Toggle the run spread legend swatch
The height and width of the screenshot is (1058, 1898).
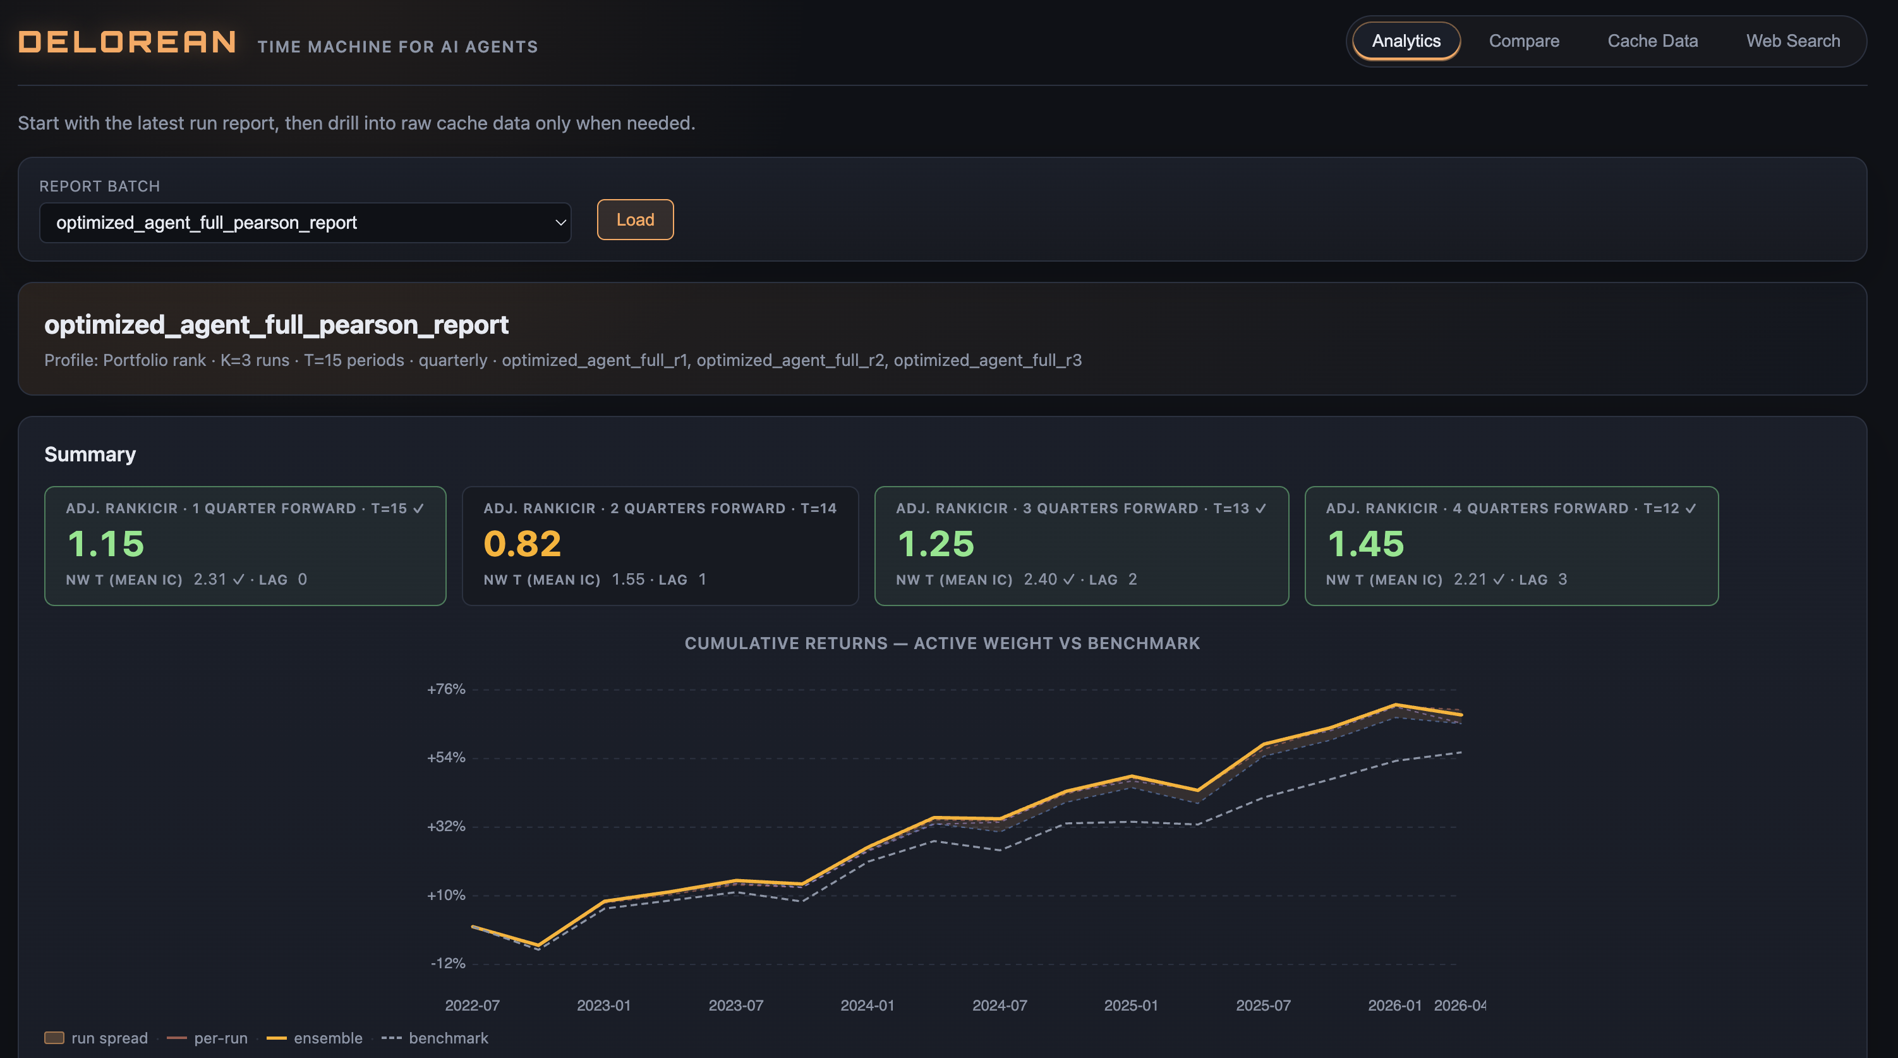pos(54,1038)
